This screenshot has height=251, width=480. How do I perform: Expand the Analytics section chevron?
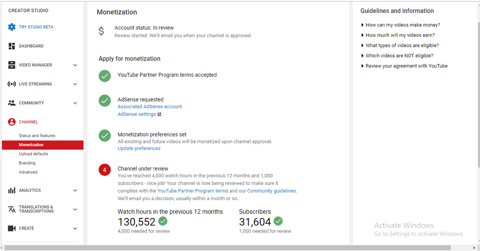pos(75,191)
